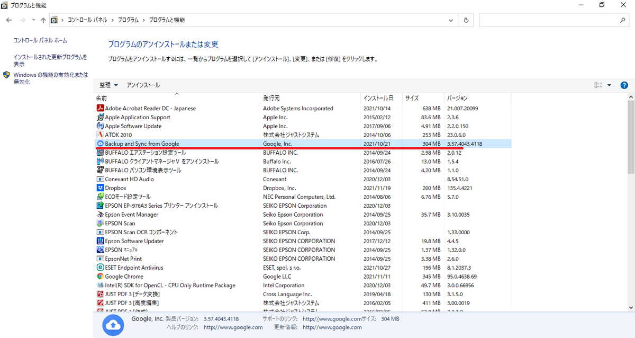635x338 pixels.
Task: Open the help question mark icon
Action: pyautogui.click(x=624, y=85)
